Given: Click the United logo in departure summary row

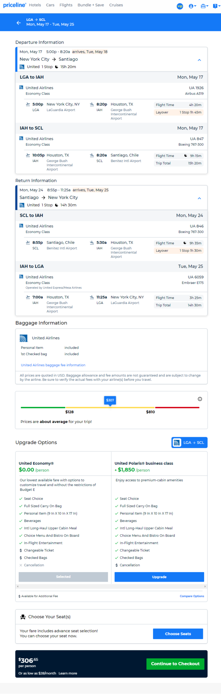Looking at the screenshot, I should point(22,67).
